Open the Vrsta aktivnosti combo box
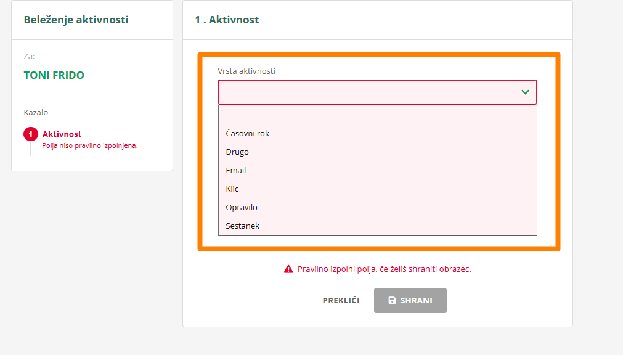This screenshot has width=623, height=355. pyautogui.click(x=377, y=92)
